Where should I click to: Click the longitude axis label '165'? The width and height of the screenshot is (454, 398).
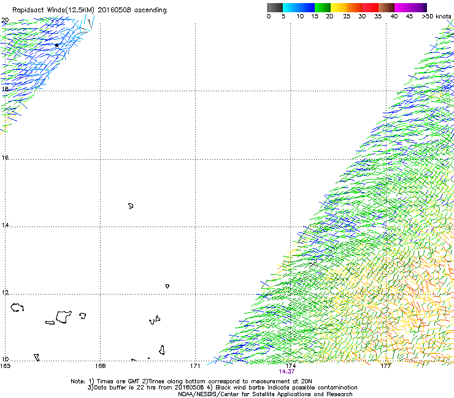(5, 366)
